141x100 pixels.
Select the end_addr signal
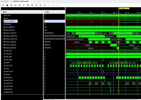pyautogui.click(x=9, y=60)
